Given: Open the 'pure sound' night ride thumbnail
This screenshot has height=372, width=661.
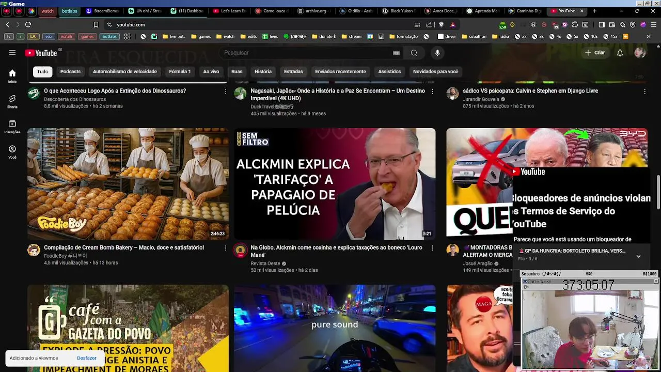Looking at the screenshot, I should click(x=335, y=329).
